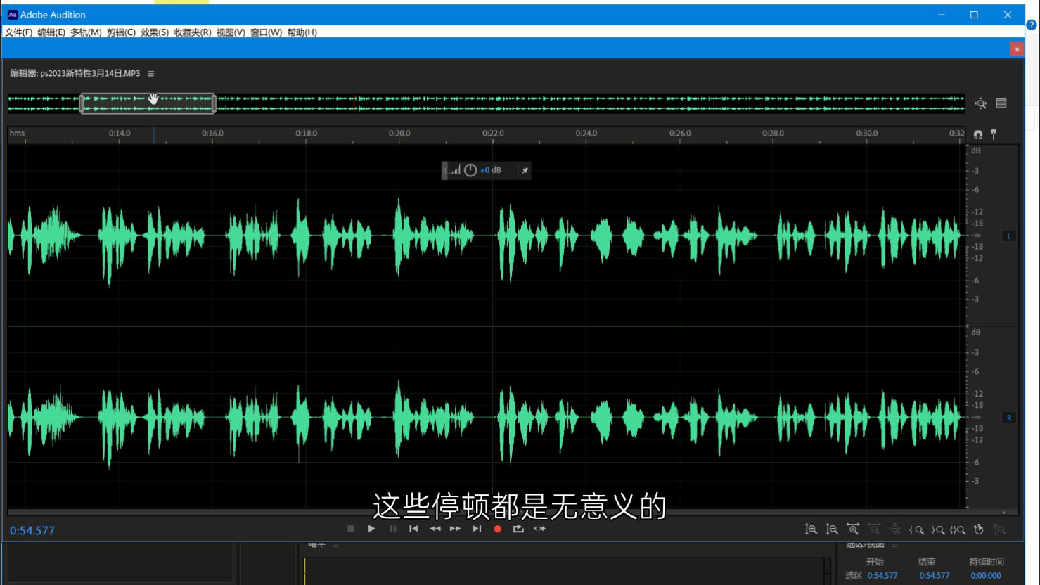Open the Editor panel menu

(151, 72)
